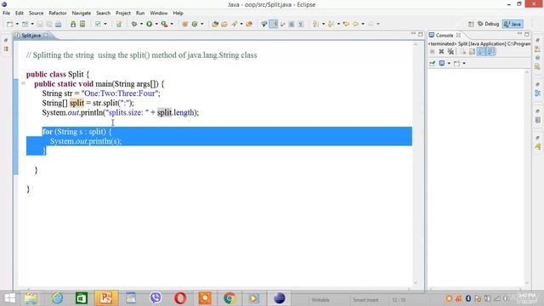Click the New Java Class icon
This screenshot has width=544, height=306.
[195, 24]
